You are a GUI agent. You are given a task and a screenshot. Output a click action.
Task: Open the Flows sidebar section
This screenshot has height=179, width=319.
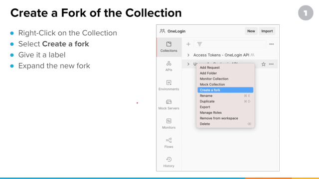point(168,143)
